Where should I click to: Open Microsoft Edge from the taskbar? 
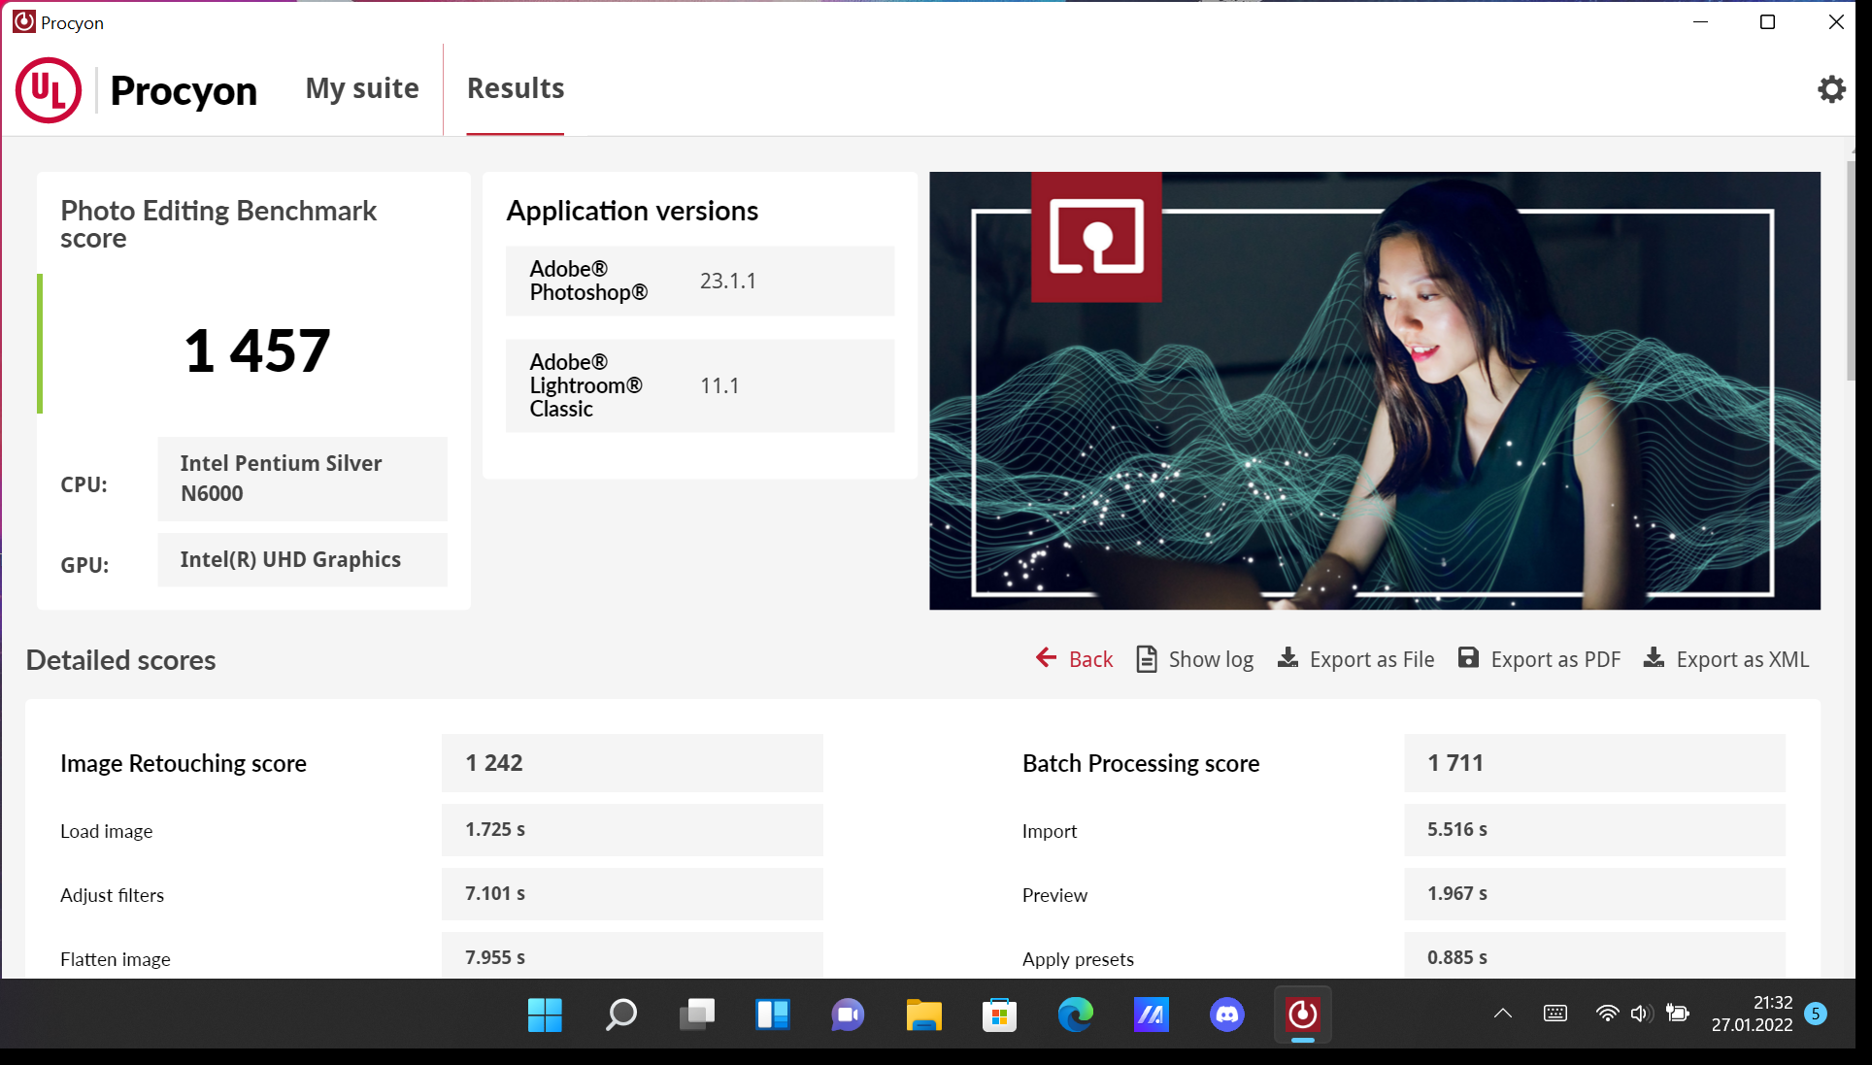(1075, 1015)
